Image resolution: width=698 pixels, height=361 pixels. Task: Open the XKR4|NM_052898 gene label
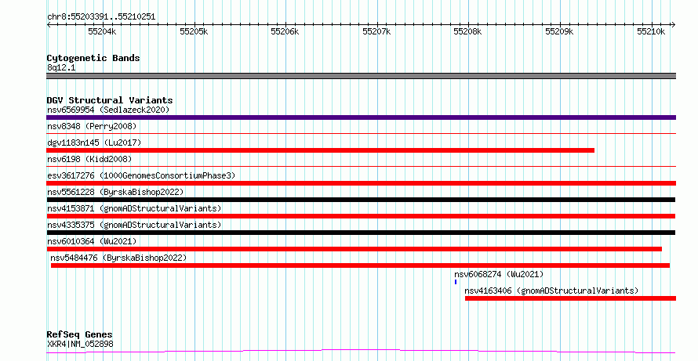[x=80, y=344]
